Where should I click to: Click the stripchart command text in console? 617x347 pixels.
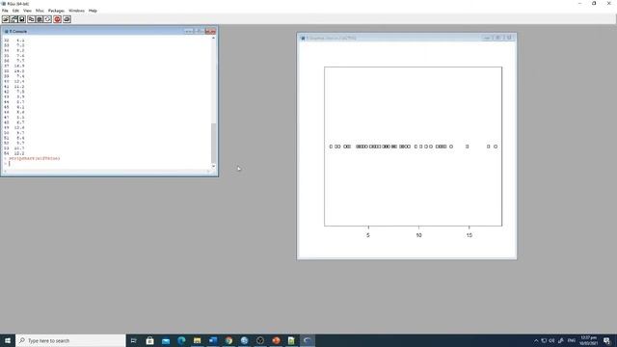(x=35, y=158)
